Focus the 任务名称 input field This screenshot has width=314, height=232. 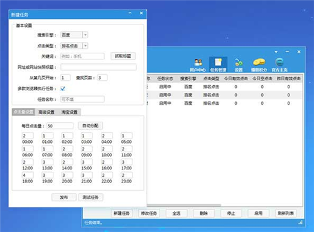coord(82,99)
